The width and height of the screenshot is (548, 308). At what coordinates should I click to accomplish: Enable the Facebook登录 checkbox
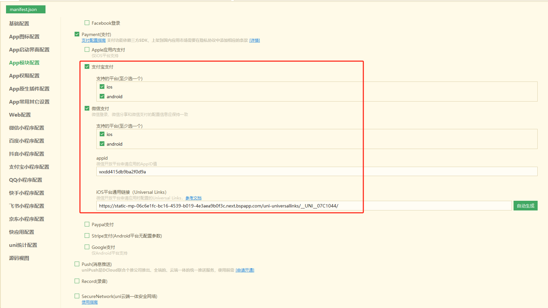pyautogui.click(x=87, y=23)
